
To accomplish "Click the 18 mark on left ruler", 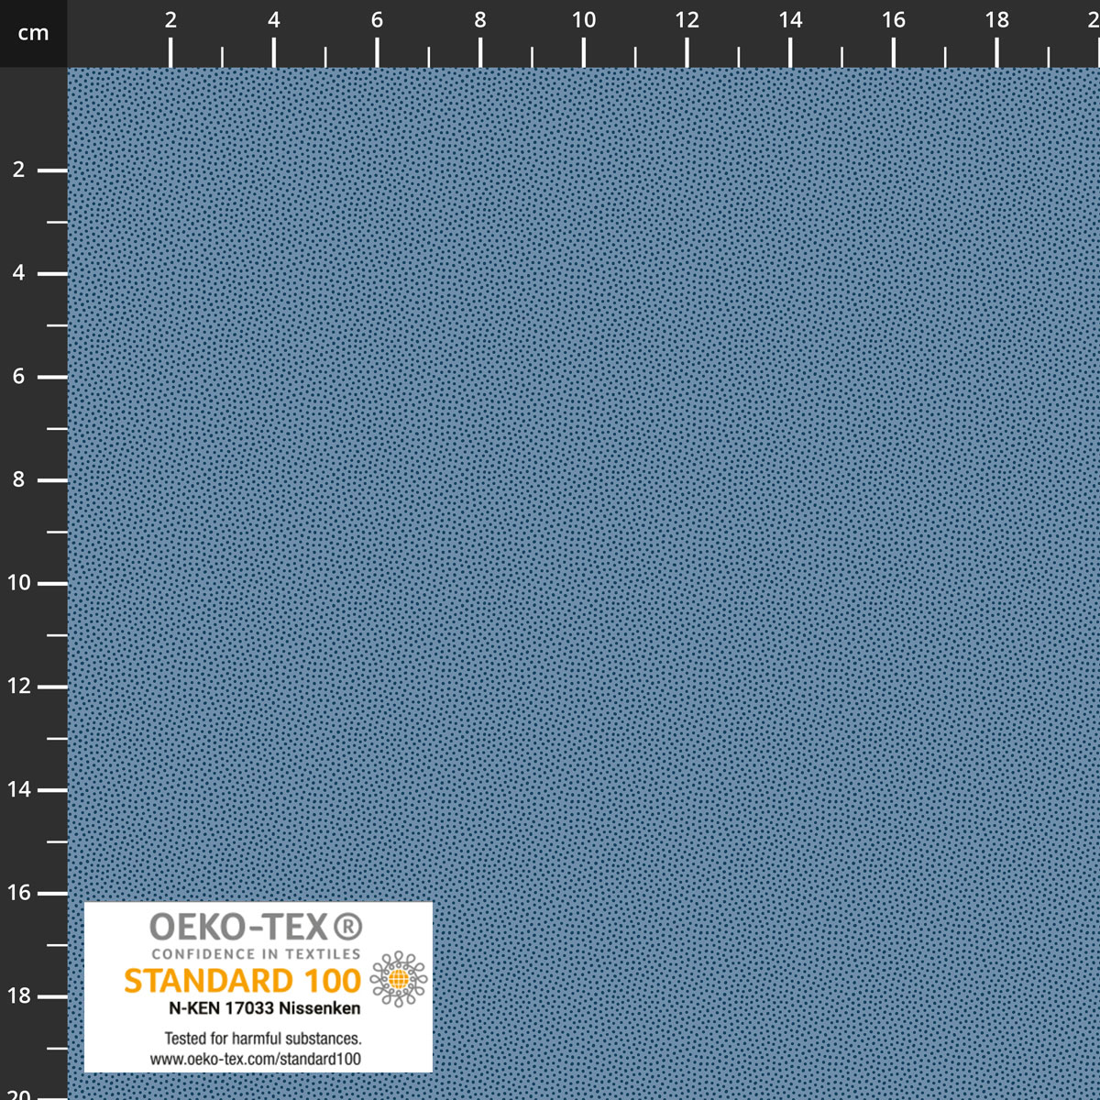I will pyautogui.click(x=18, y=995).
